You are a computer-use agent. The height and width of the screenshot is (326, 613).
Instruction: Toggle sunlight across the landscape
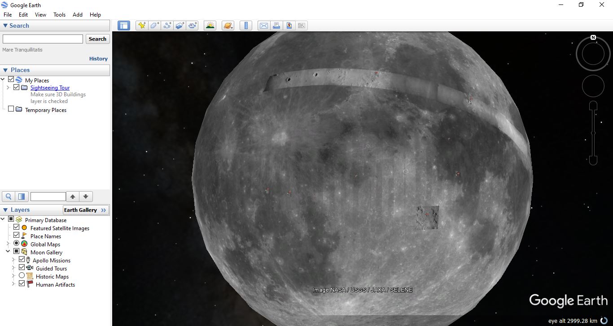click(210, 26)
